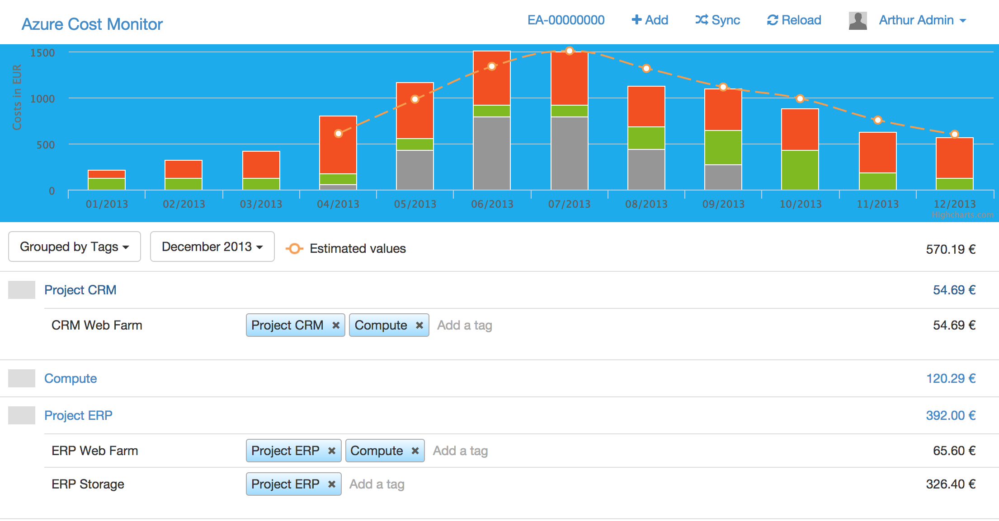The image size is (999, 521).
Task: Remove Project ERP tag from ERP Web Farm
Action: coord(332,451)
